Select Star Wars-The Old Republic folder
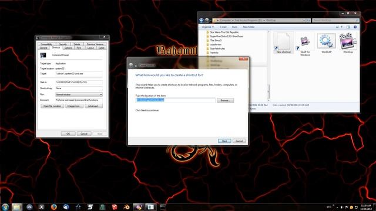Image resolution: width=376 pixels, height=211 pixels. tap(224, 32)
